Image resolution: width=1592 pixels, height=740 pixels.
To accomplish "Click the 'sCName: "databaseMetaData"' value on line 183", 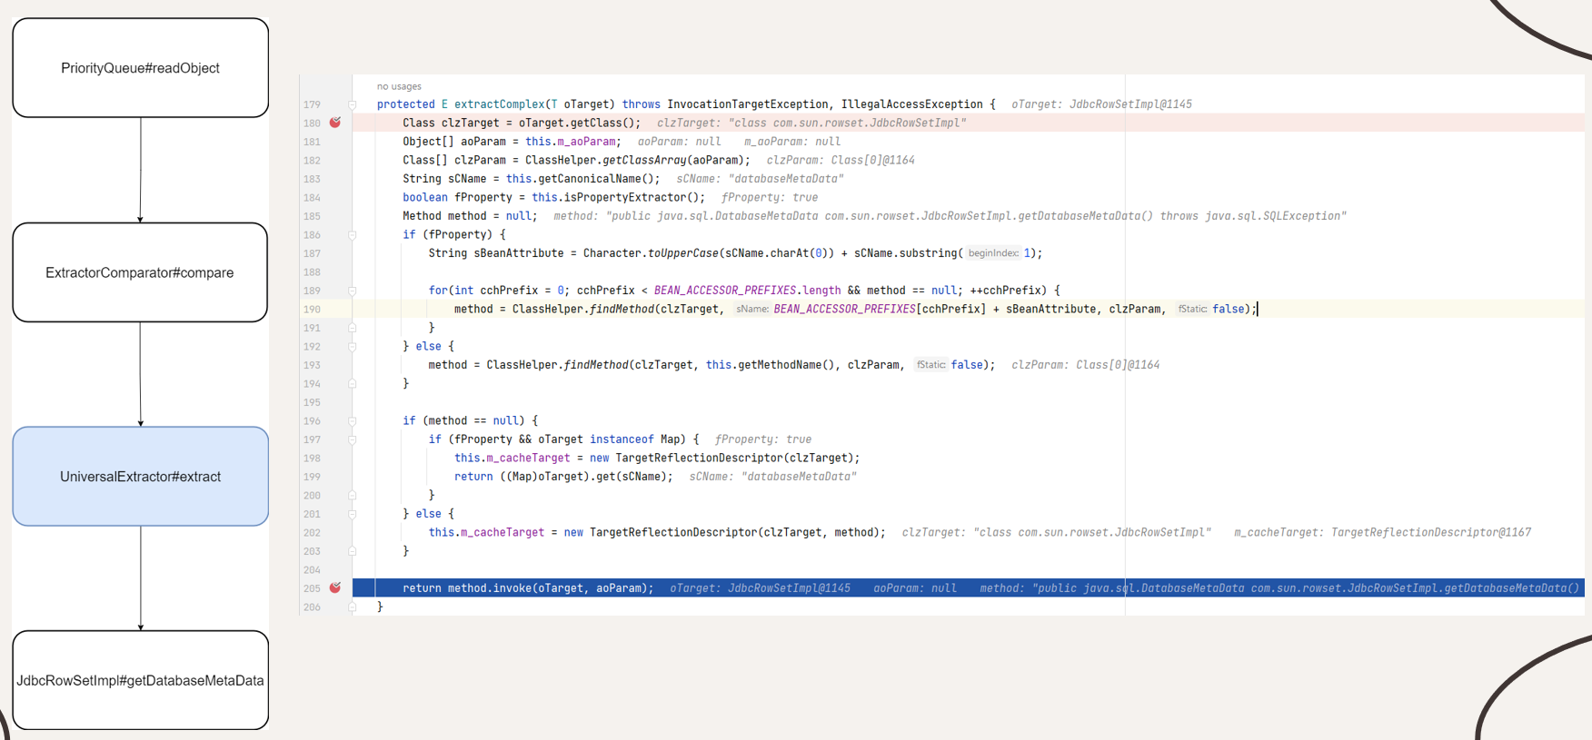I will coord(760,179).
